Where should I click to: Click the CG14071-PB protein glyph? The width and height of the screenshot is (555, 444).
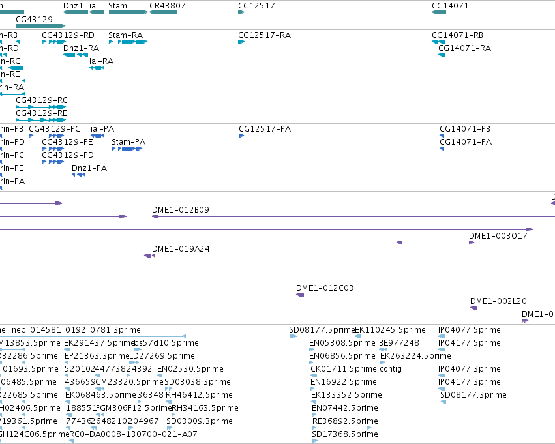[442, 136]
